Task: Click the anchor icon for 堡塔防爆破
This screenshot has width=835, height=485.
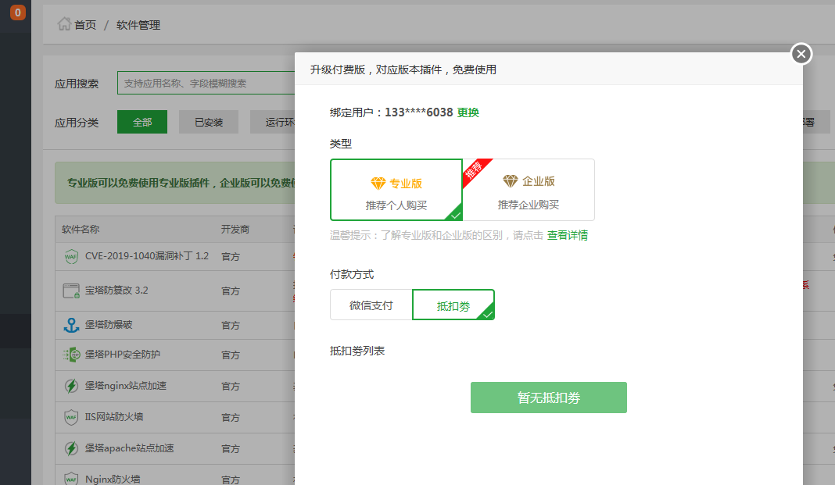Action: point(71,325)
